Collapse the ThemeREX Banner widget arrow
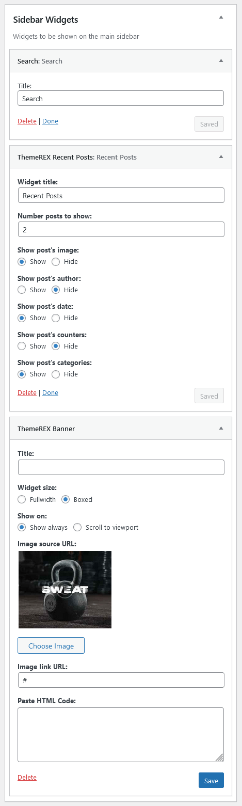 point(221,429)
